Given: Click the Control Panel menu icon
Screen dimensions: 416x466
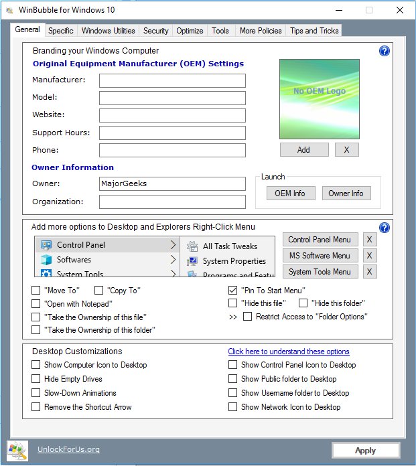Looking at the screenshot, I should pyautogui.click(x=46, y=245).
